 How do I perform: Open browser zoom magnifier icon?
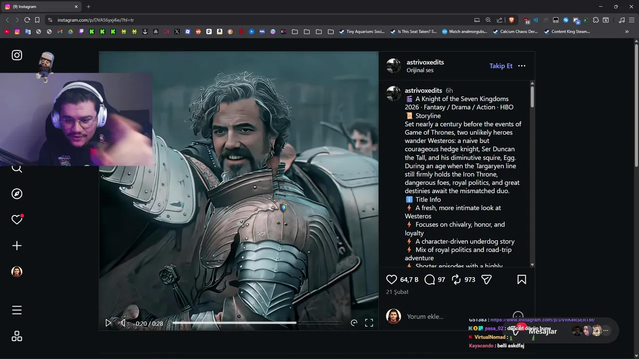[488, 20]
